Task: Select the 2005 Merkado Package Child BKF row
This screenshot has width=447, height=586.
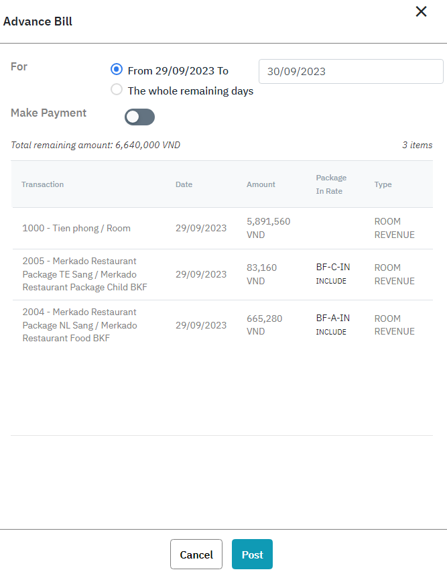Action: [84, 274]
